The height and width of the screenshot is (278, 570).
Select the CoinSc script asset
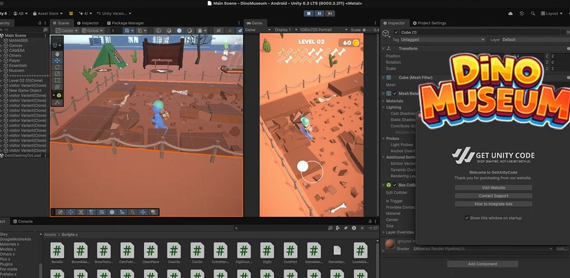pyautogui.click(x=197, y=254)
